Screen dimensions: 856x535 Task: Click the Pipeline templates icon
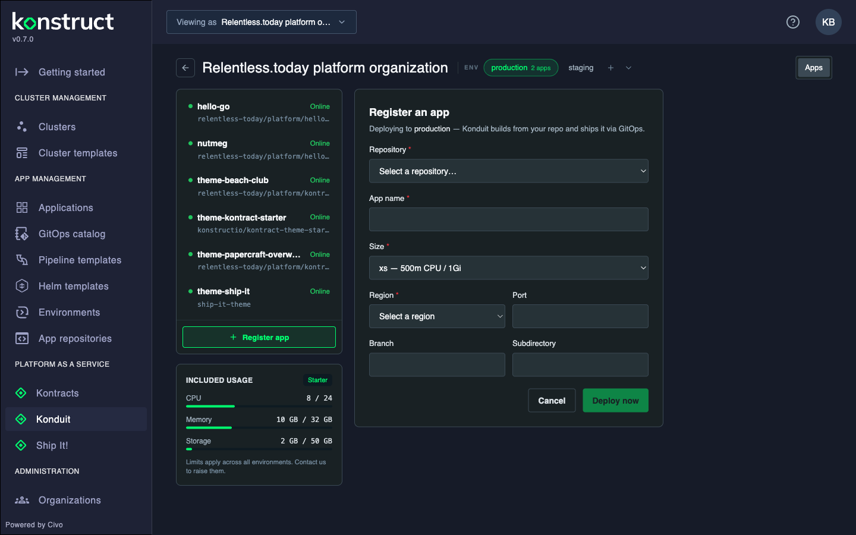[22, 260]
